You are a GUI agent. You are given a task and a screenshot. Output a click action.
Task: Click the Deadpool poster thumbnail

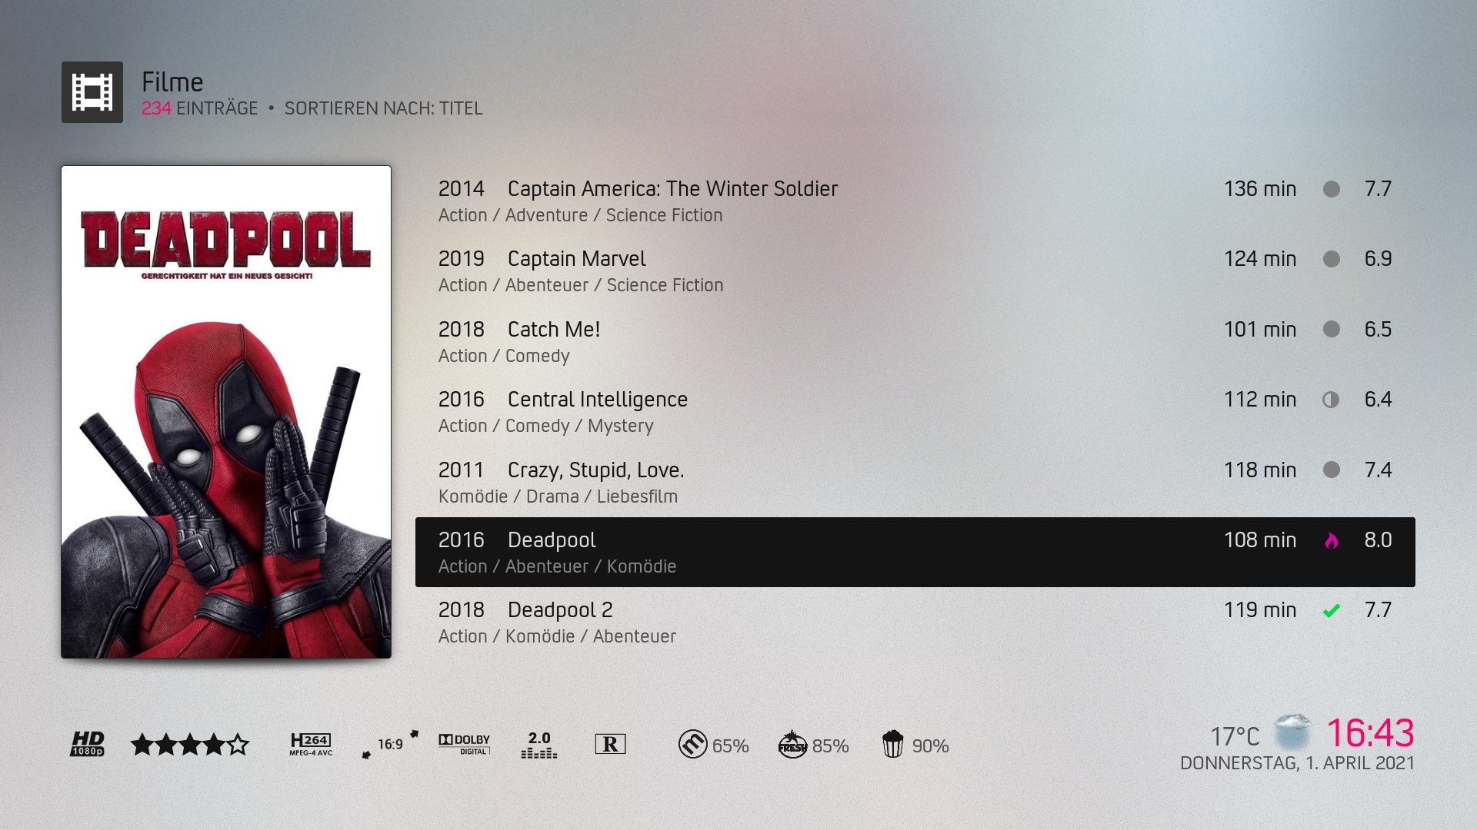pyautogui.click(x=226, y=412)
